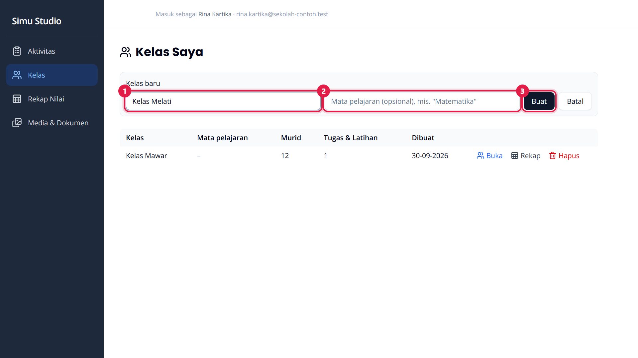This screenshot has width=638, height=358.
Task: Open Media & Dokumen section
Action: pos(52,123)
